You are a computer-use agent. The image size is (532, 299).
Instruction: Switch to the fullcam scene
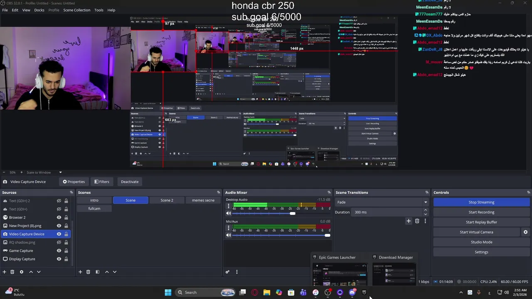94,208
